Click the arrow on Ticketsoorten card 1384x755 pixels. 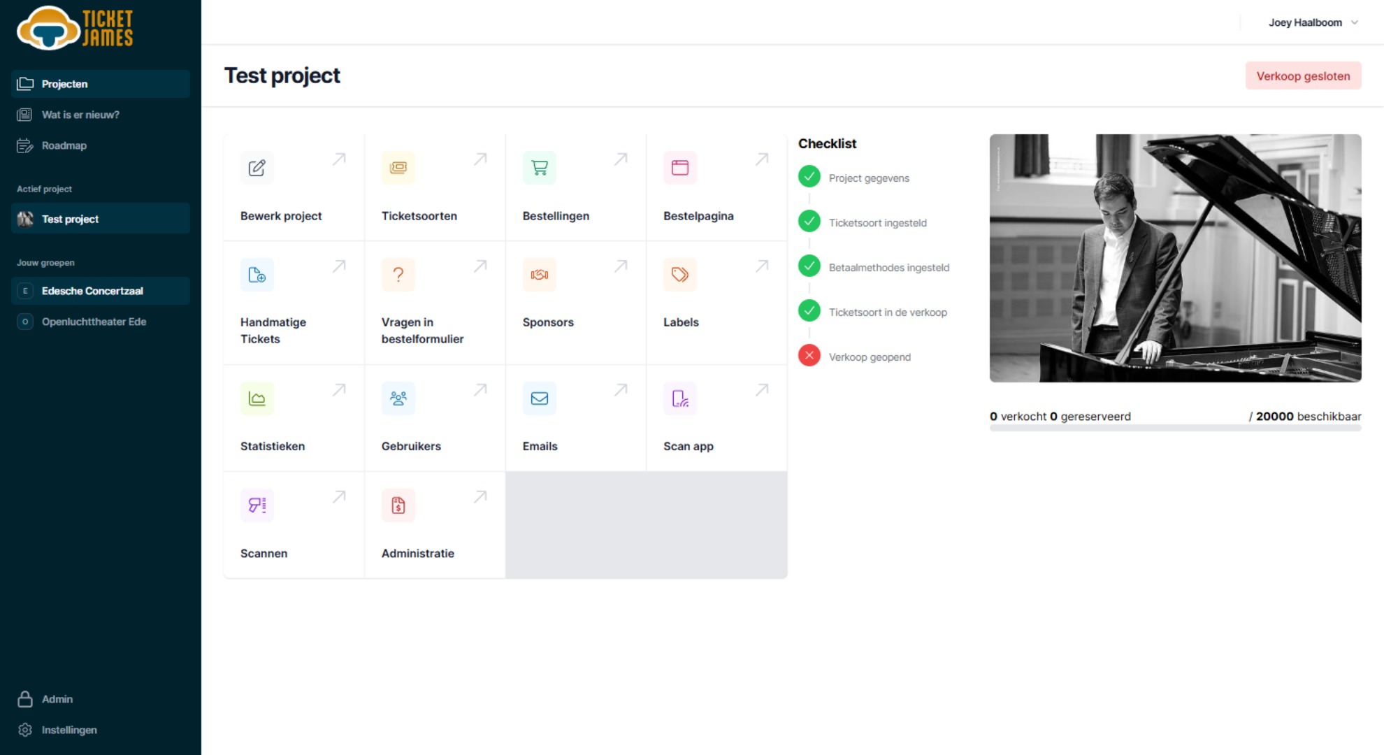[x=480, y=159]
